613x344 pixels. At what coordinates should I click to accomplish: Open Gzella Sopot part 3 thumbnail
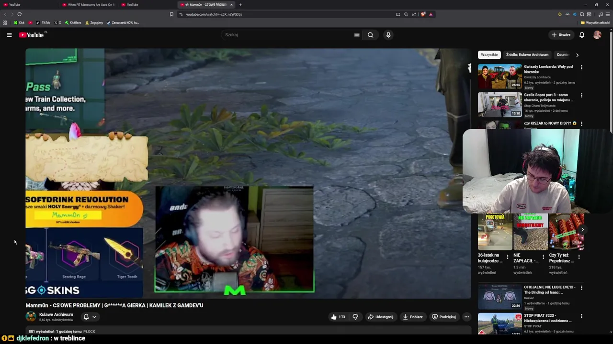coord(499,104)
